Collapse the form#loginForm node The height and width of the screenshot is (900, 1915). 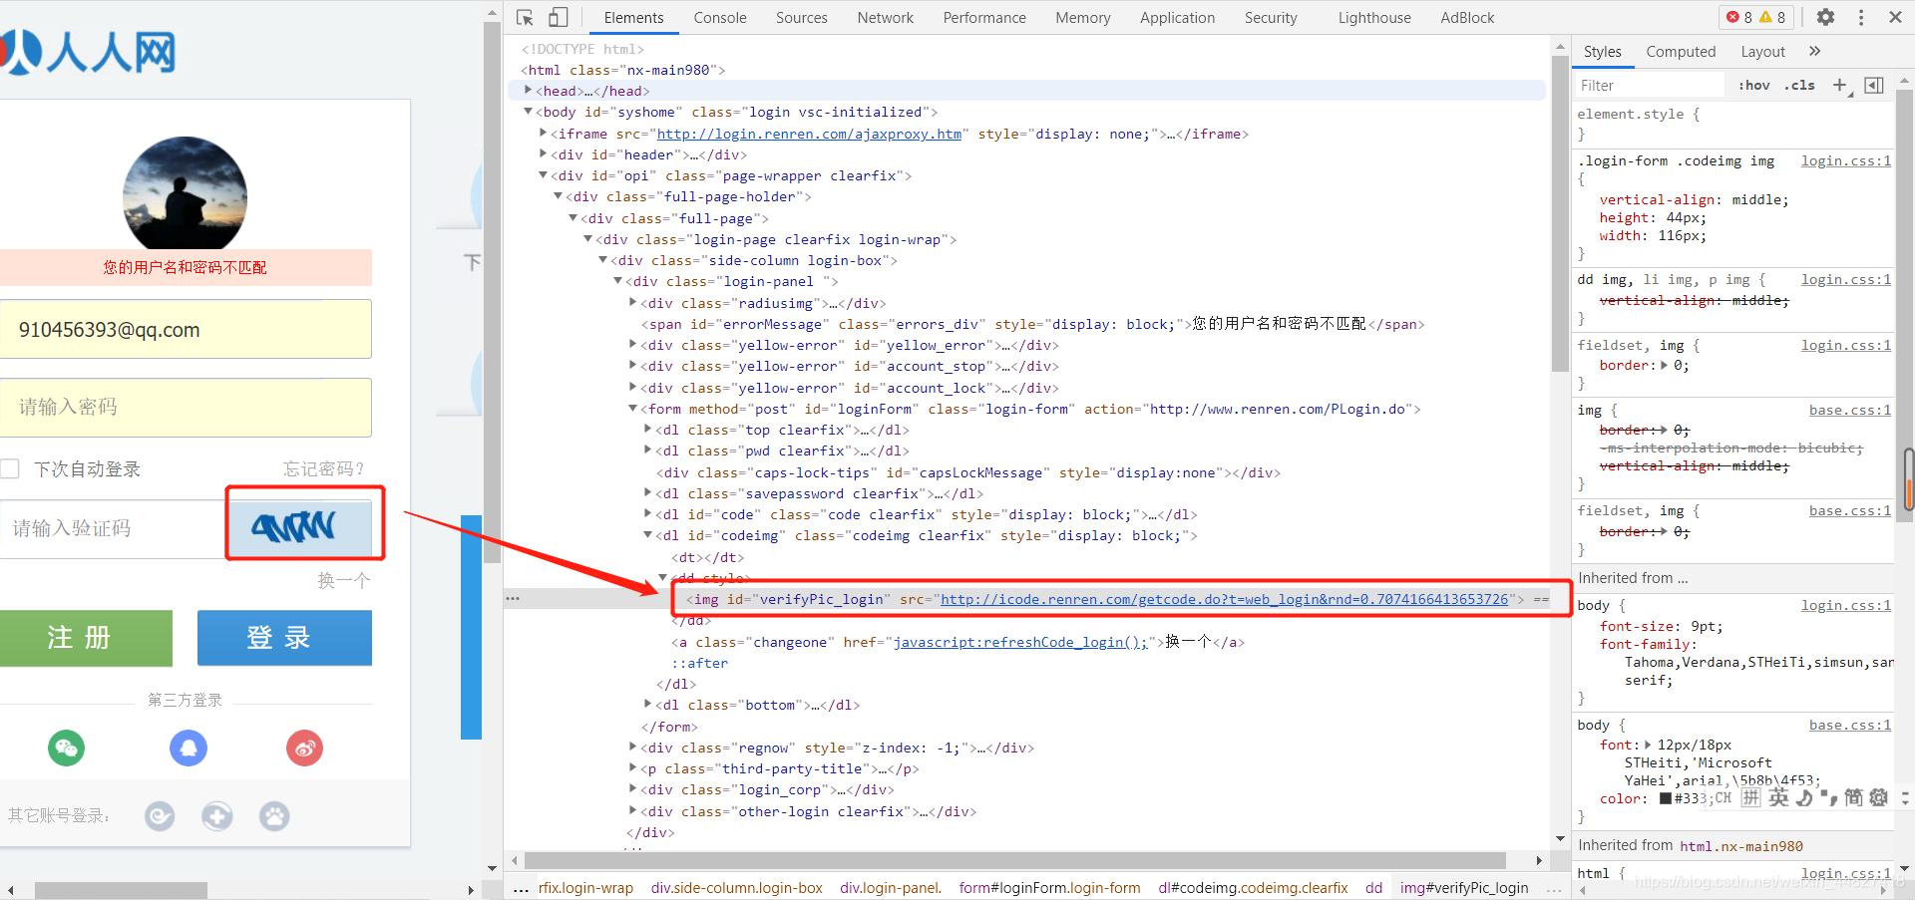pos(632,409)
